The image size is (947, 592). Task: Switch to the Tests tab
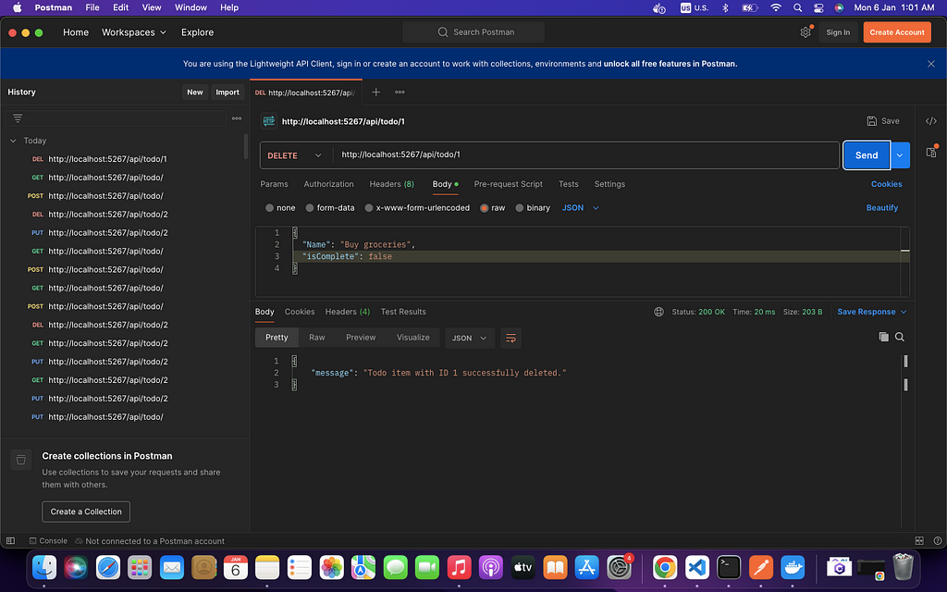(569, 184)
